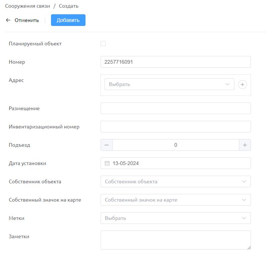The image size is (266, 266).
Task: Increase Подъезд value with plus button
Action: 245,145
